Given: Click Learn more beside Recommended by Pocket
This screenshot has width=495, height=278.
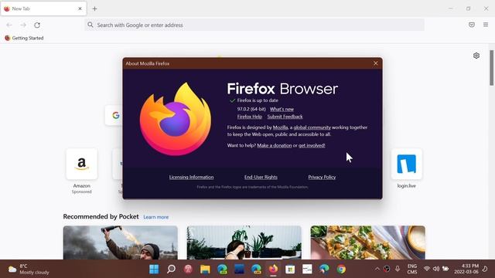Looking at the screenshot, I should tap(156, 217).
